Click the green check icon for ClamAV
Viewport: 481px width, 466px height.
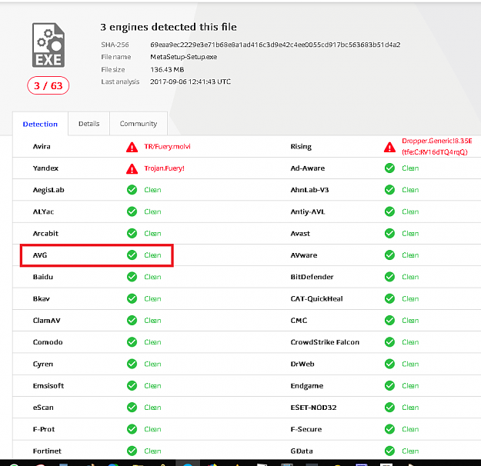pyautogui.click(x=132, y=321)
